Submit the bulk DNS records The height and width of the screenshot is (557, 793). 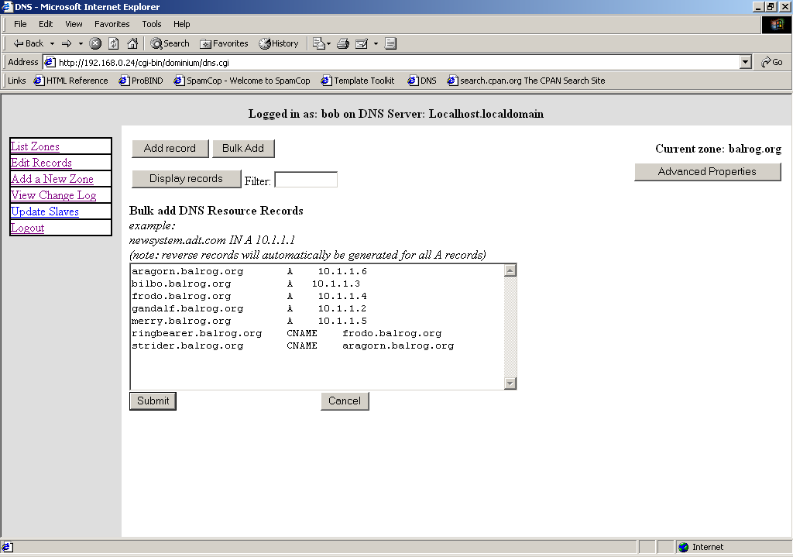[x=153, y=401]
